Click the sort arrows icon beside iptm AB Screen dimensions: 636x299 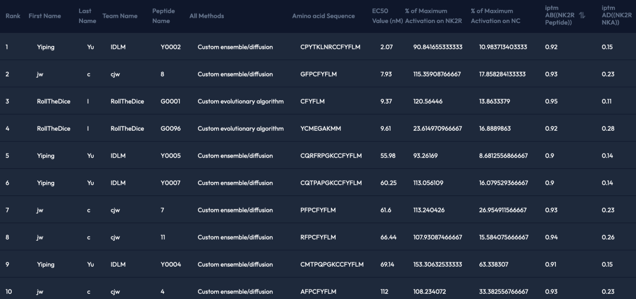pos(582,16)
